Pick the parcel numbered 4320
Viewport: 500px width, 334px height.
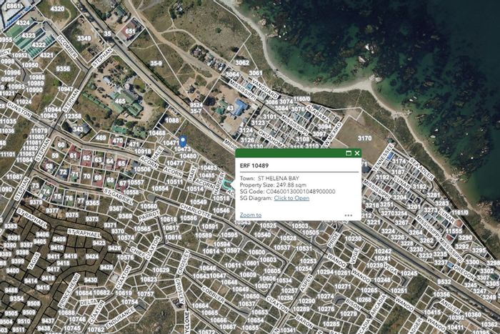pos(58,9)
